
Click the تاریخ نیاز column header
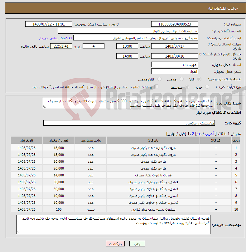[27, 140]
